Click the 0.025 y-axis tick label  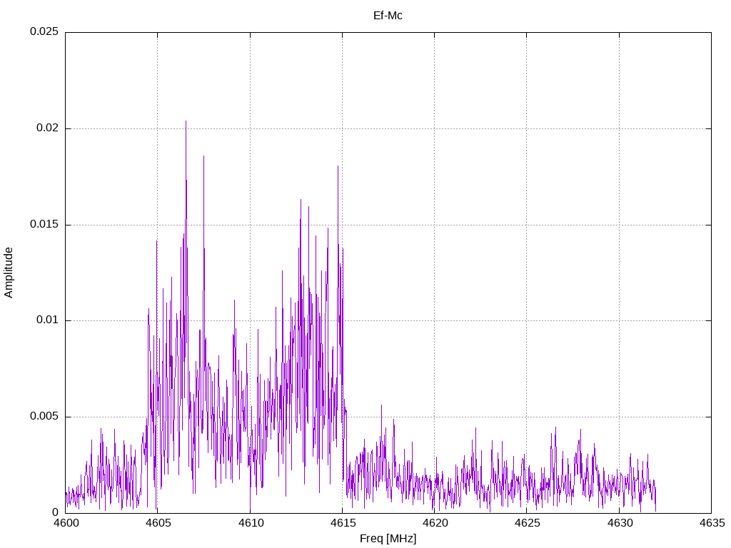click(44, 32)
